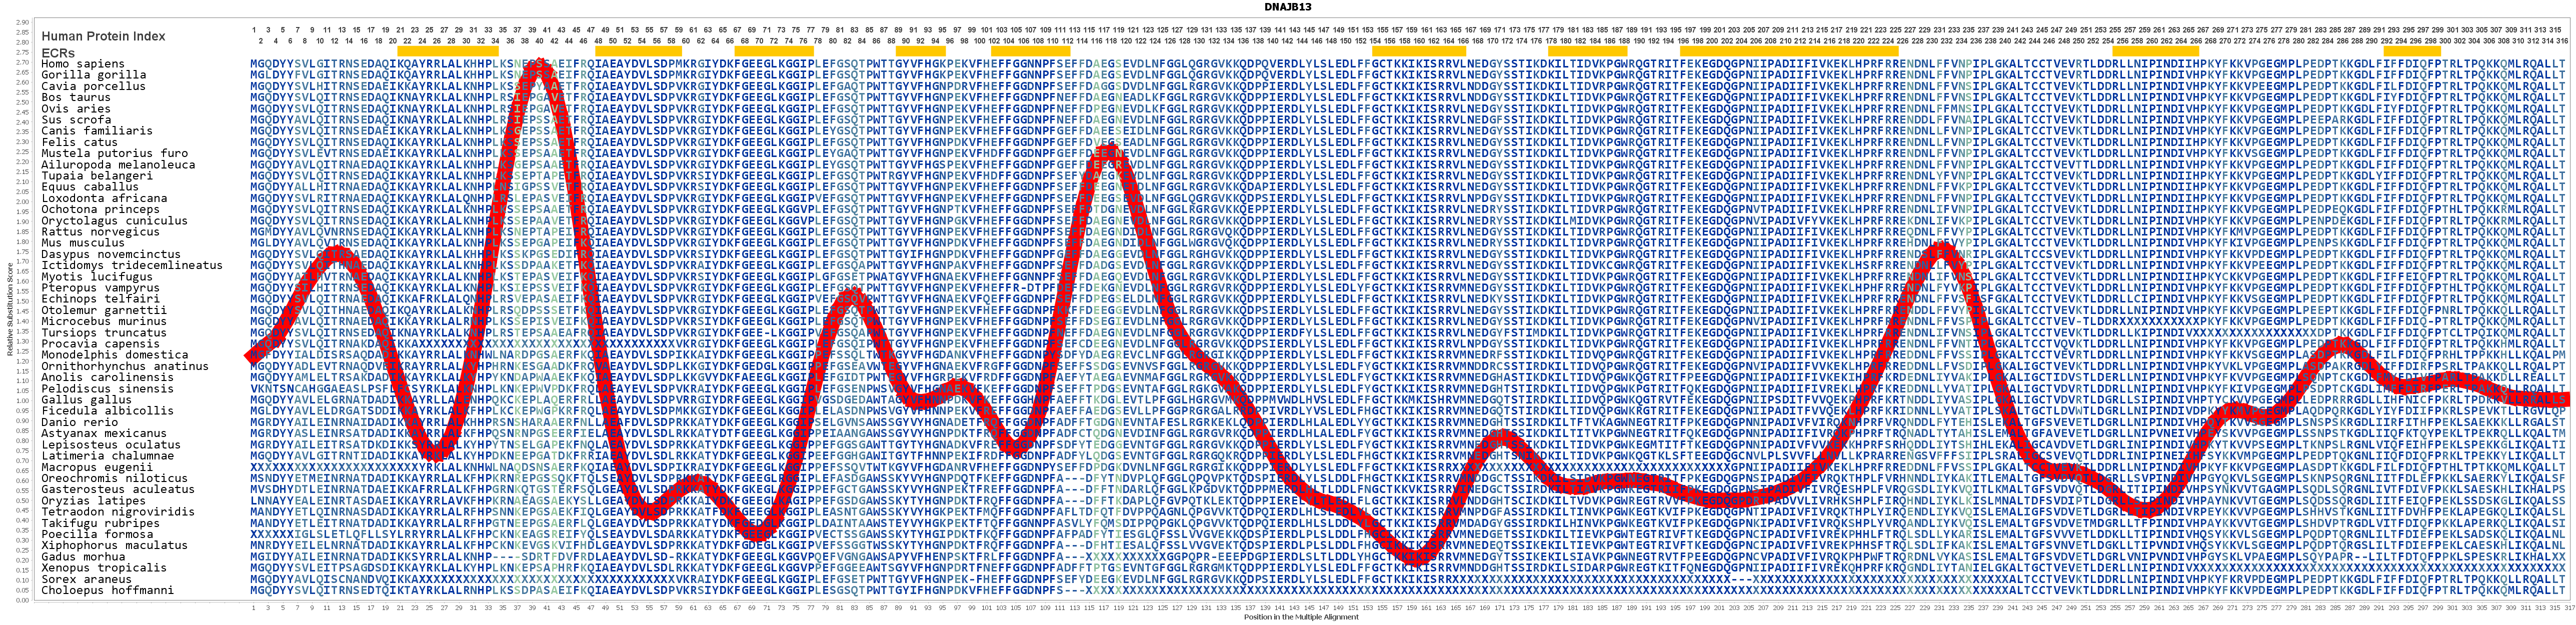Select the Xenopus tropicalis row label
This screenshot has width=2576, height=625.
pyautogui.click(x=104, y=568)
